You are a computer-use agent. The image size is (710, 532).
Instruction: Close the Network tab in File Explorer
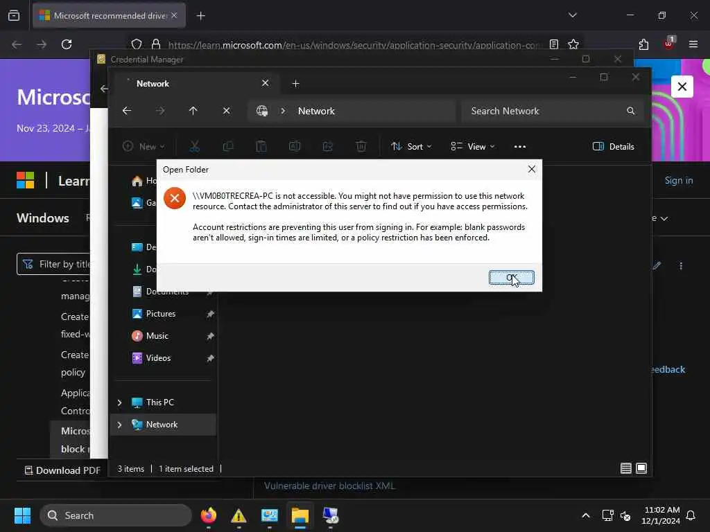pyautogui.click(x=266, y=83)
